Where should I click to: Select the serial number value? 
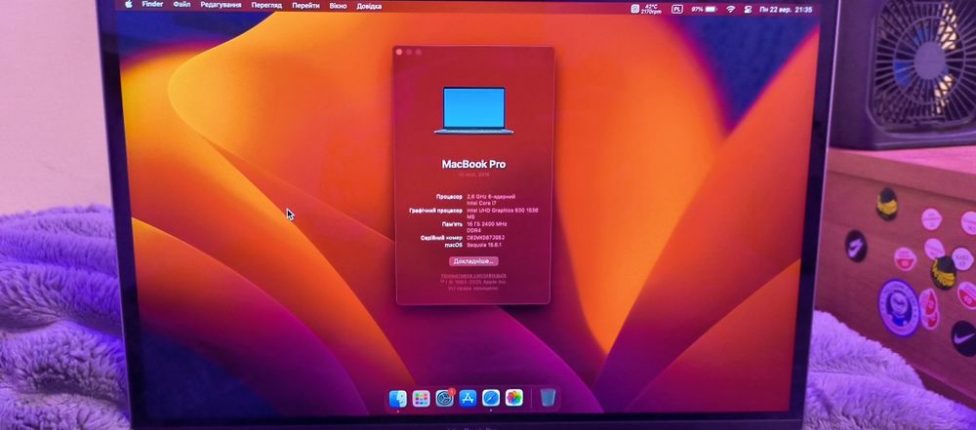coord(485,238)
